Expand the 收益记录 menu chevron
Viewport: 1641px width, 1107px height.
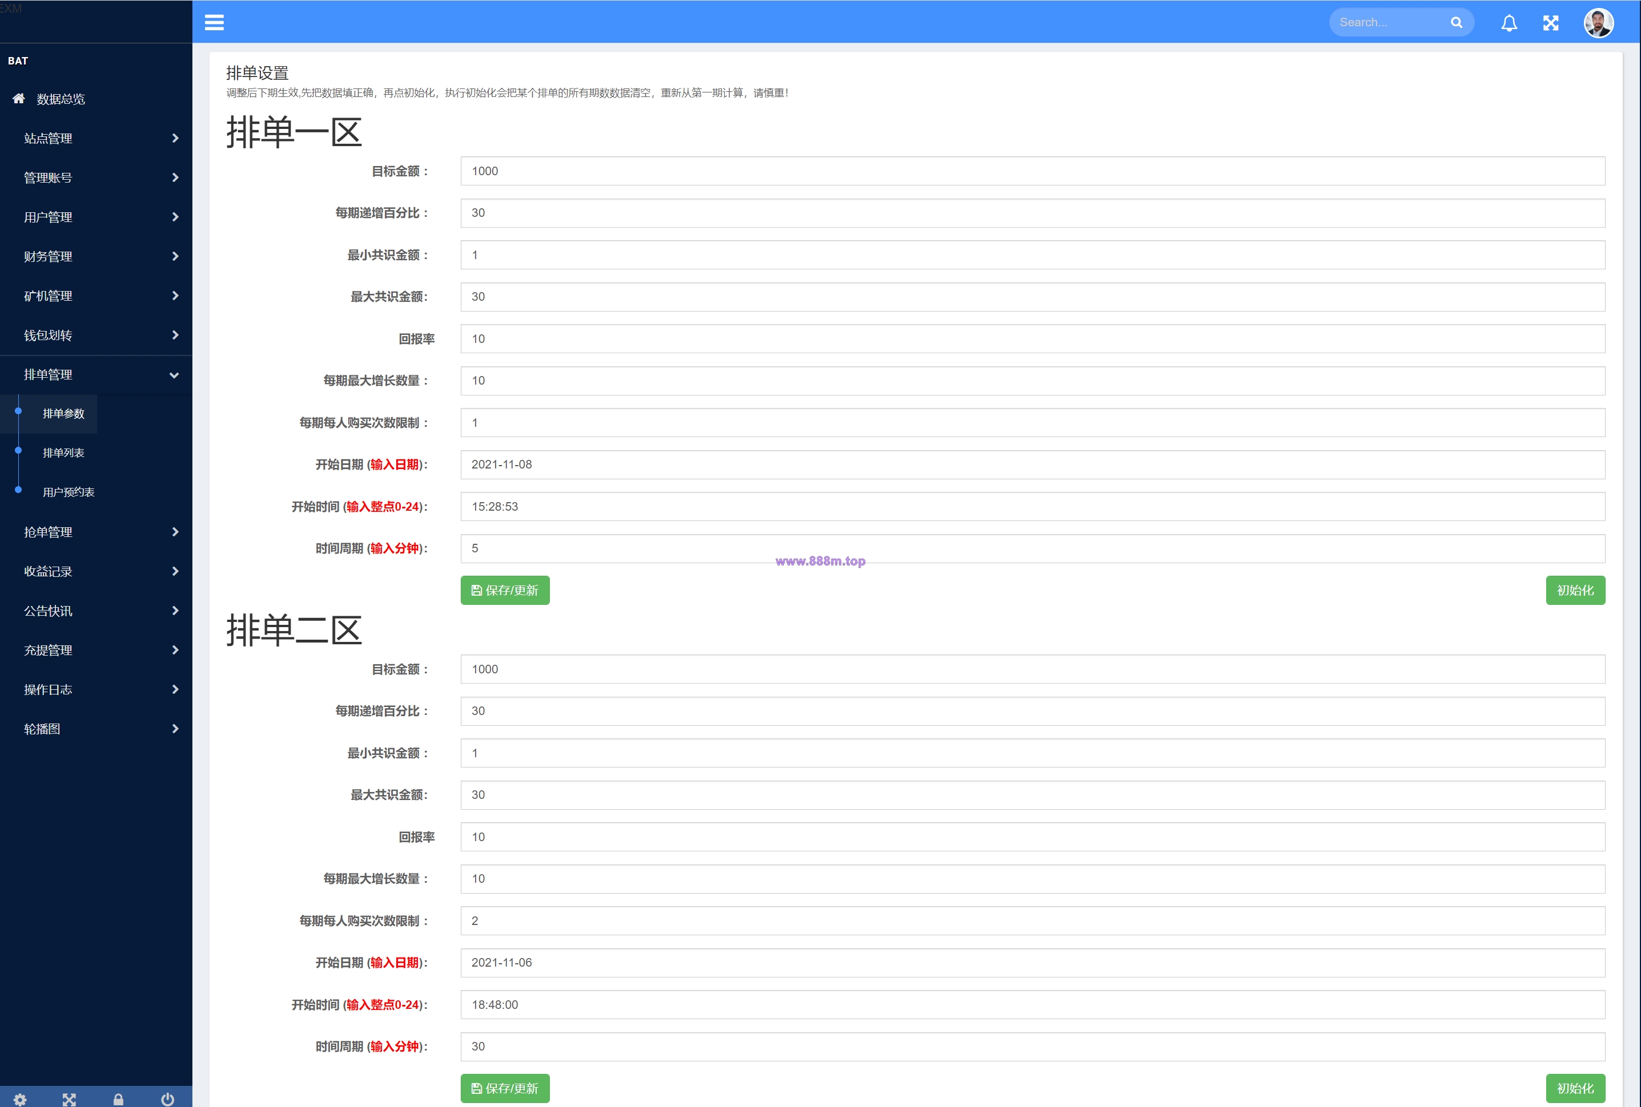click(x=175, y=572)
